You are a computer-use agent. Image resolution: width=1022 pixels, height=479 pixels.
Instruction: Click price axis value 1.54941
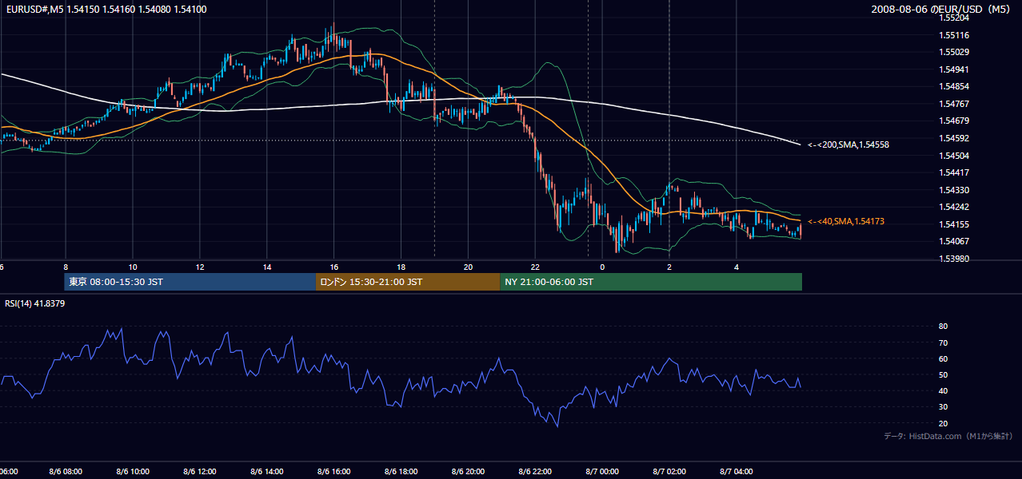pos(955,69)
